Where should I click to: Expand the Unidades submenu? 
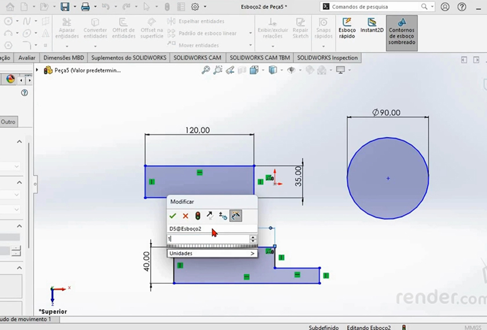(212, 254)
